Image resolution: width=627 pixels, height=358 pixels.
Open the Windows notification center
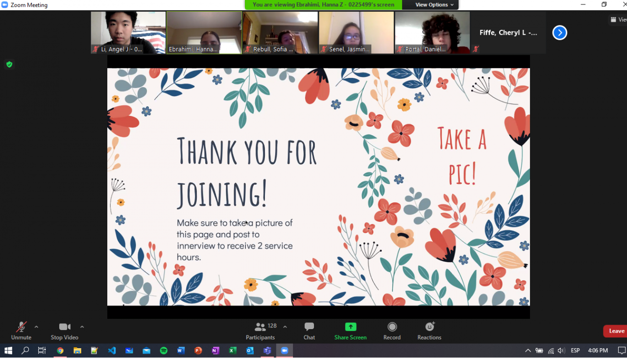(x=621, y=351)
